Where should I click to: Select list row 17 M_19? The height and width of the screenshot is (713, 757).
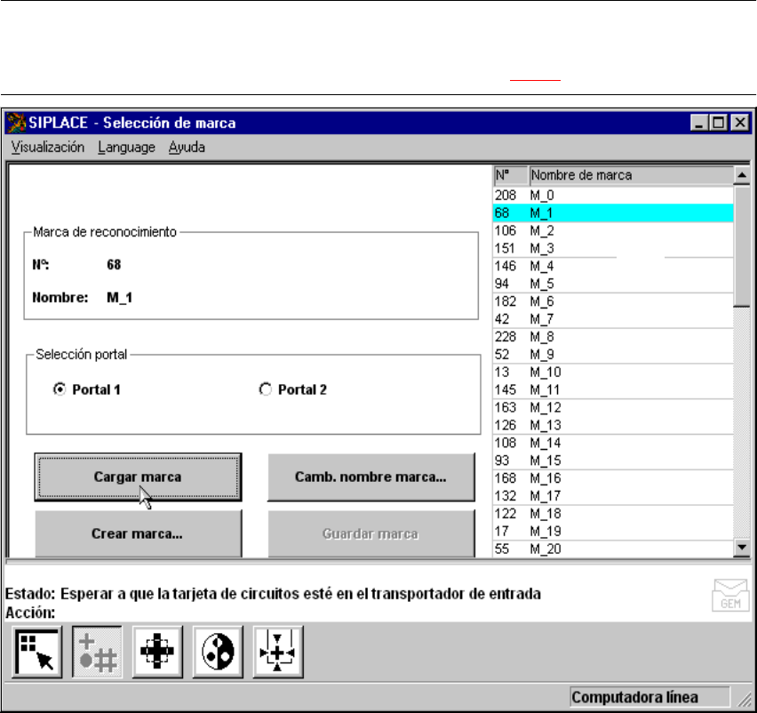[x=613, y=532]
